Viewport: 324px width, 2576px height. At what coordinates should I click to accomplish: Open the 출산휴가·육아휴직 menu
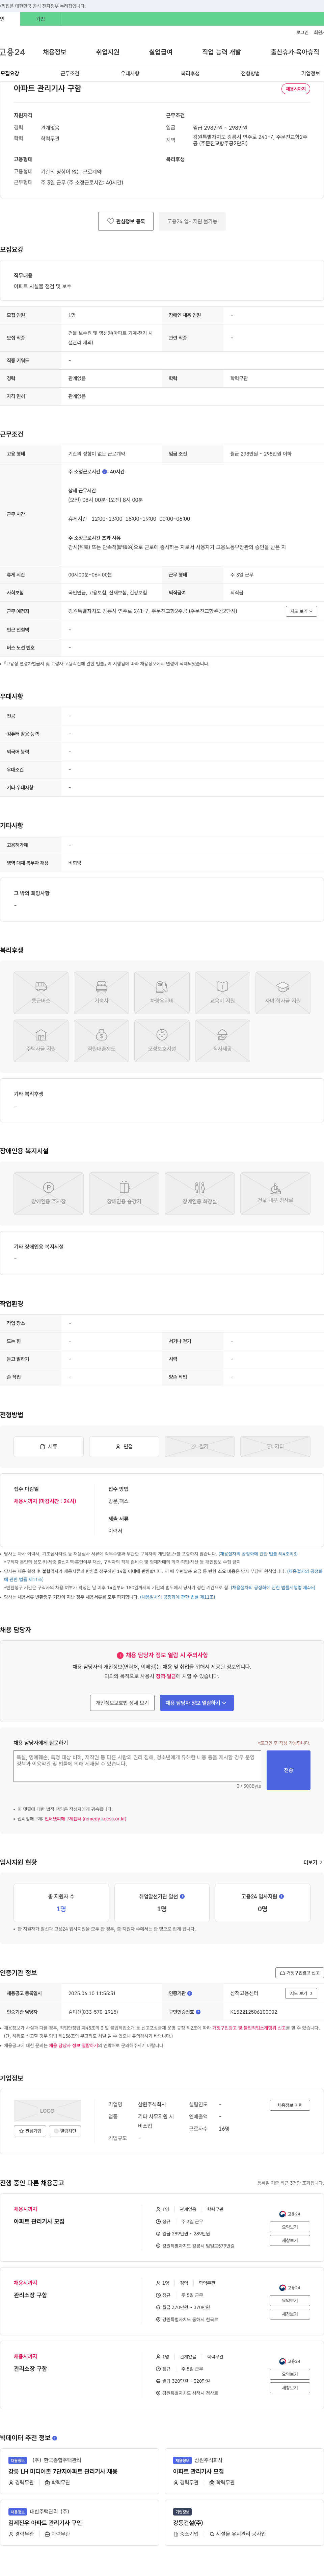point(295,52)
